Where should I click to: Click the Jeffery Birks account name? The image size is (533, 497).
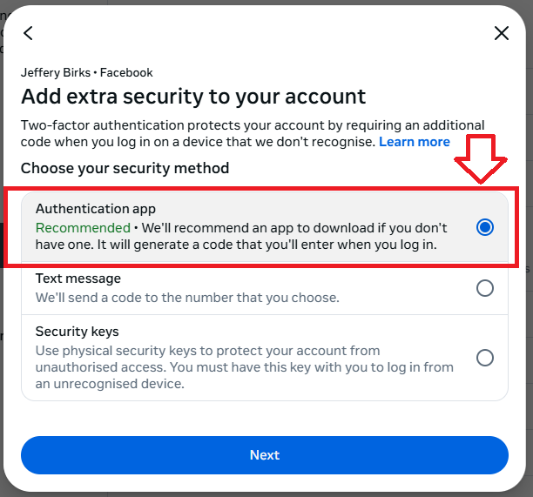[x=56, y=73]
